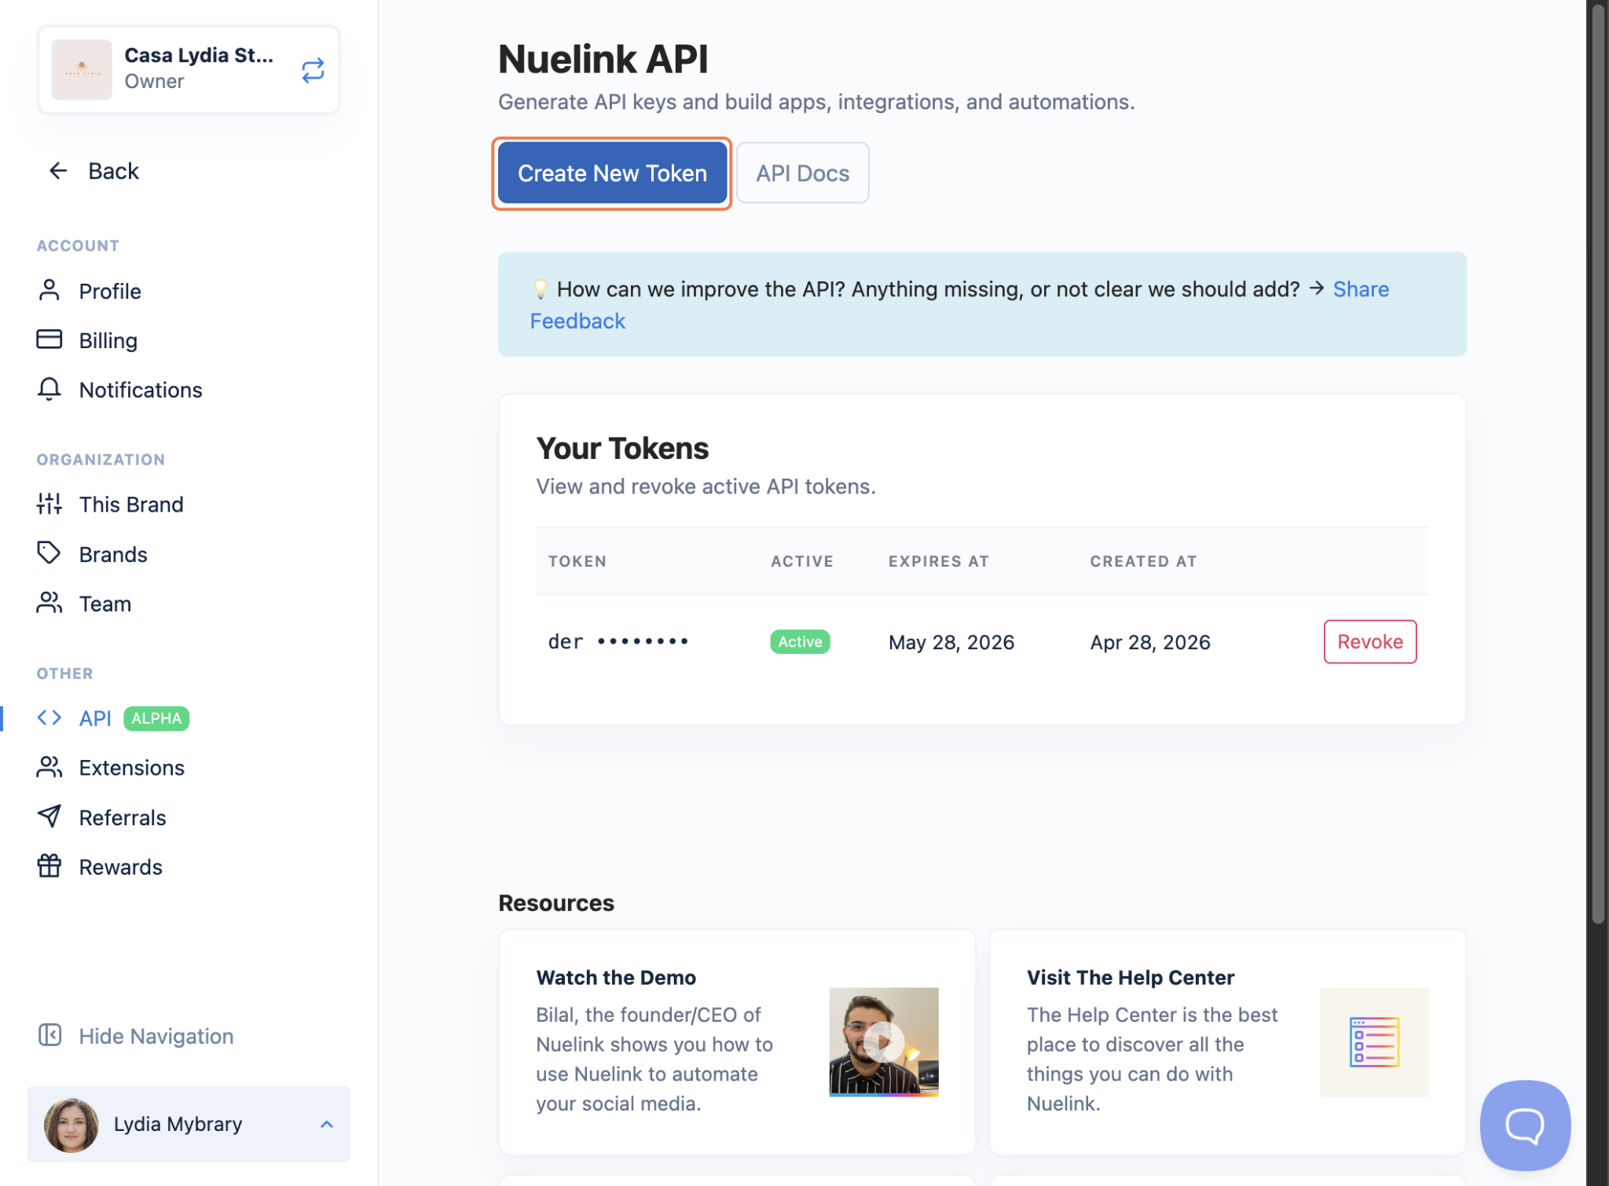The image size is (1609, 1186).
Task: Click the brand switch arrows icon
Action: (313, 70)
